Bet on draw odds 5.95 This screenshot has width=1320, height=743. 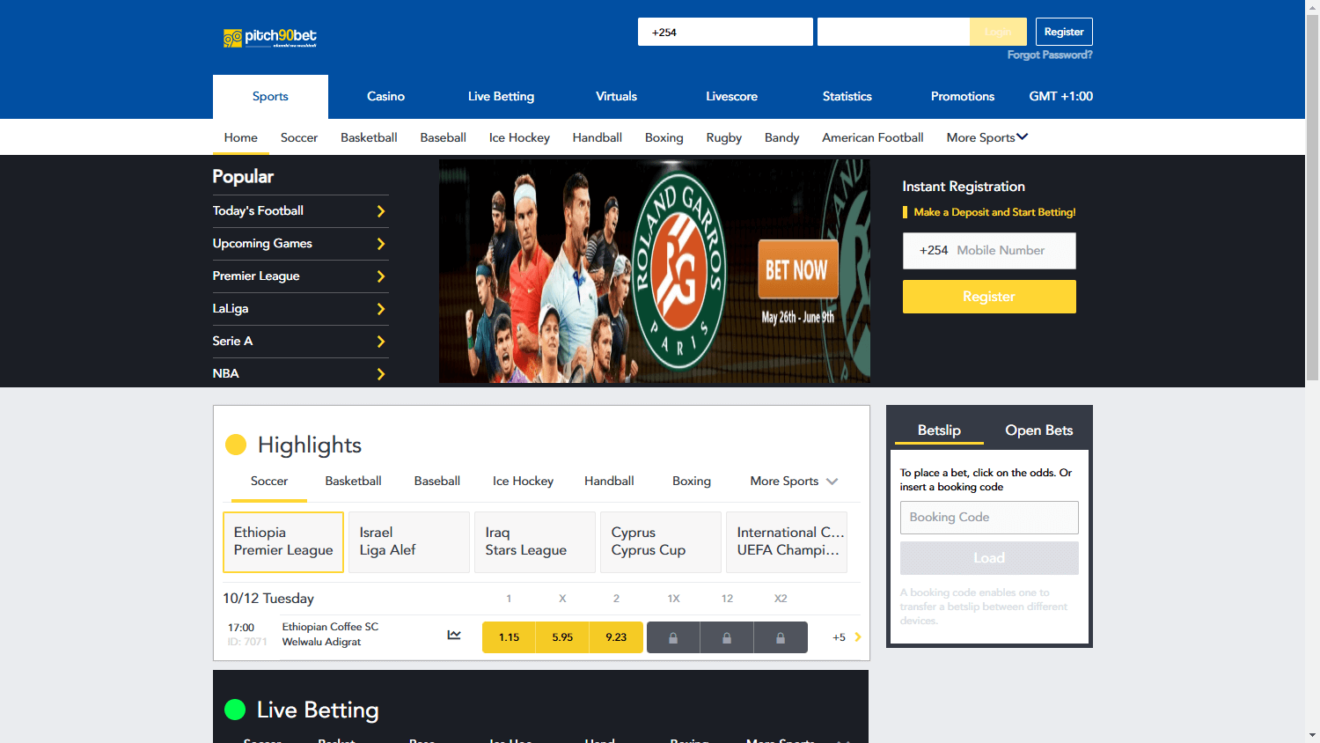click(562, 637)
